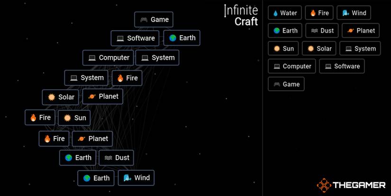Select the sidebar Earth element
The width and height of the screenshot is (391, 196).
[285, 30]
